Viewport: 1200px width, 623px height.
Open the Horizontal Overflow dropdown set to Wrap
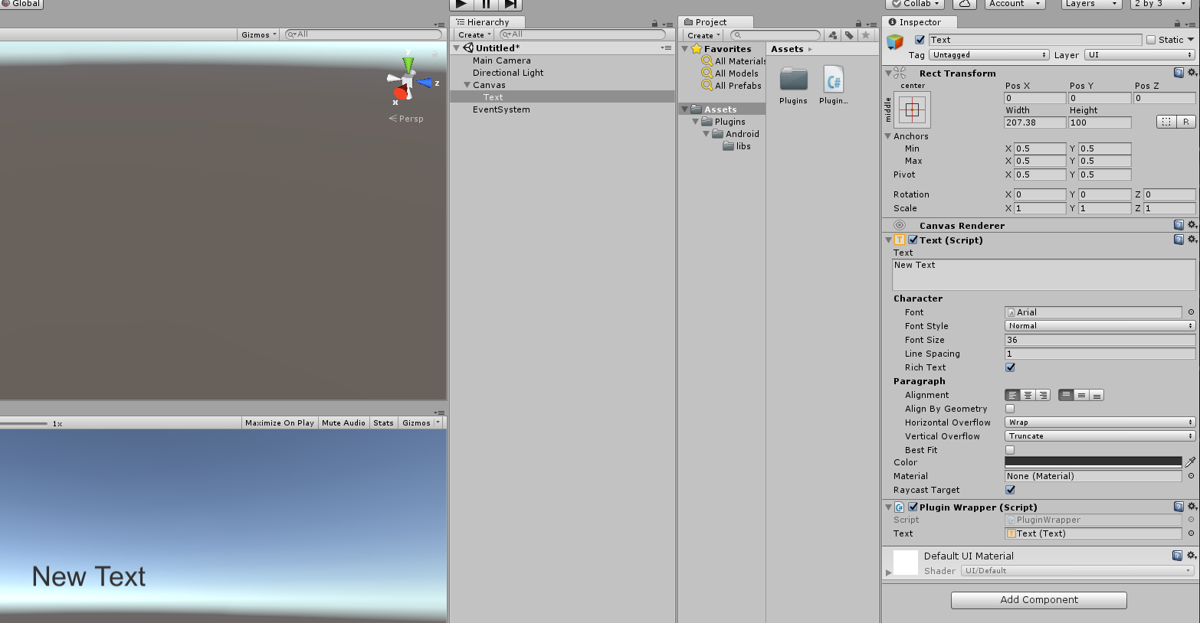tap(1099, 422)
